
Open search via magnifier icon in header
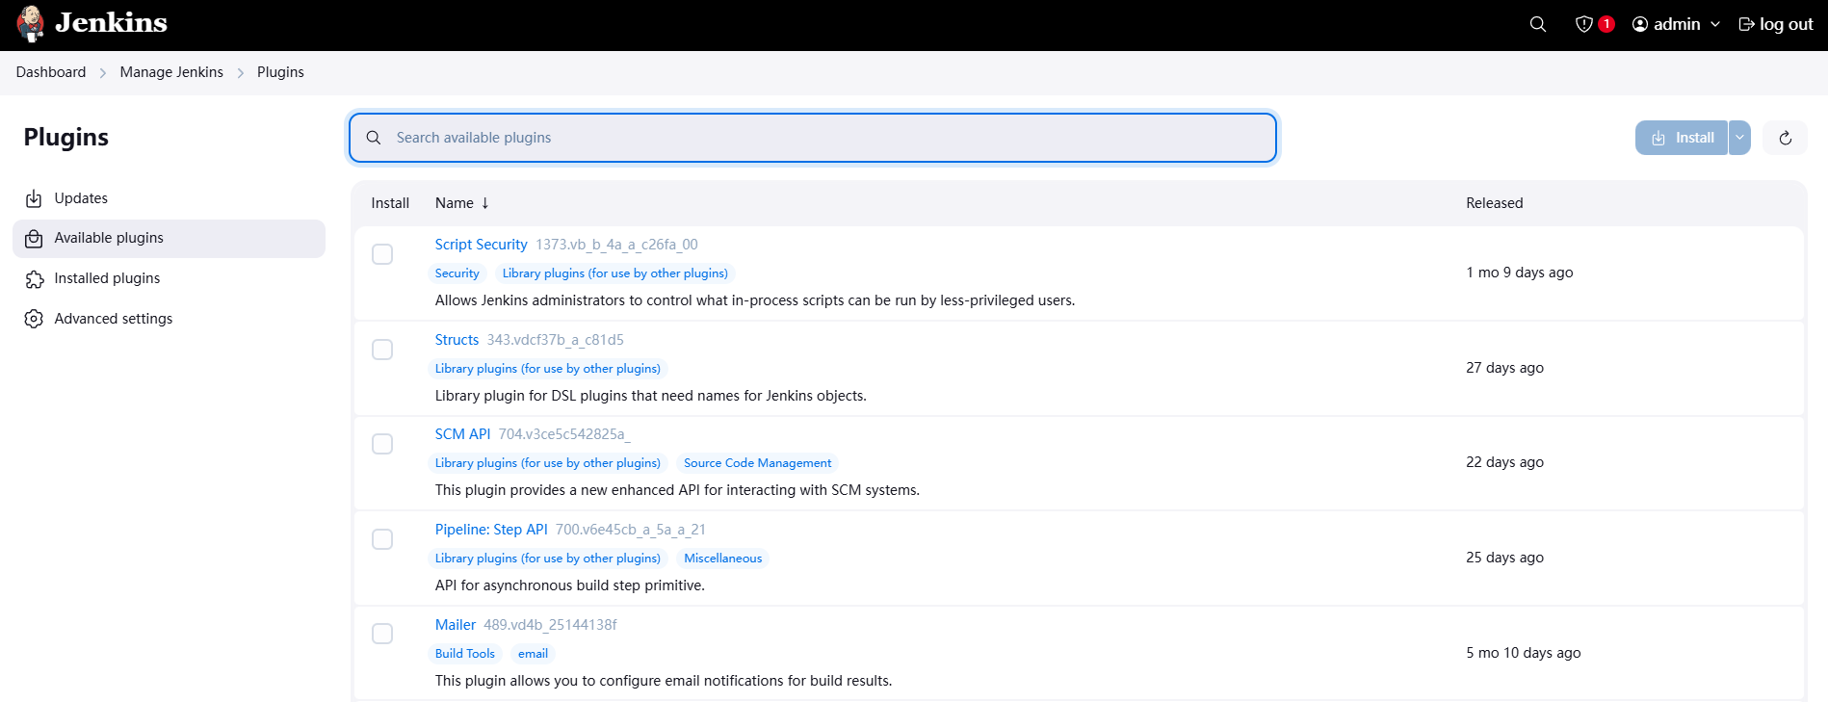pyautogui.click(x=1538, y=24)
